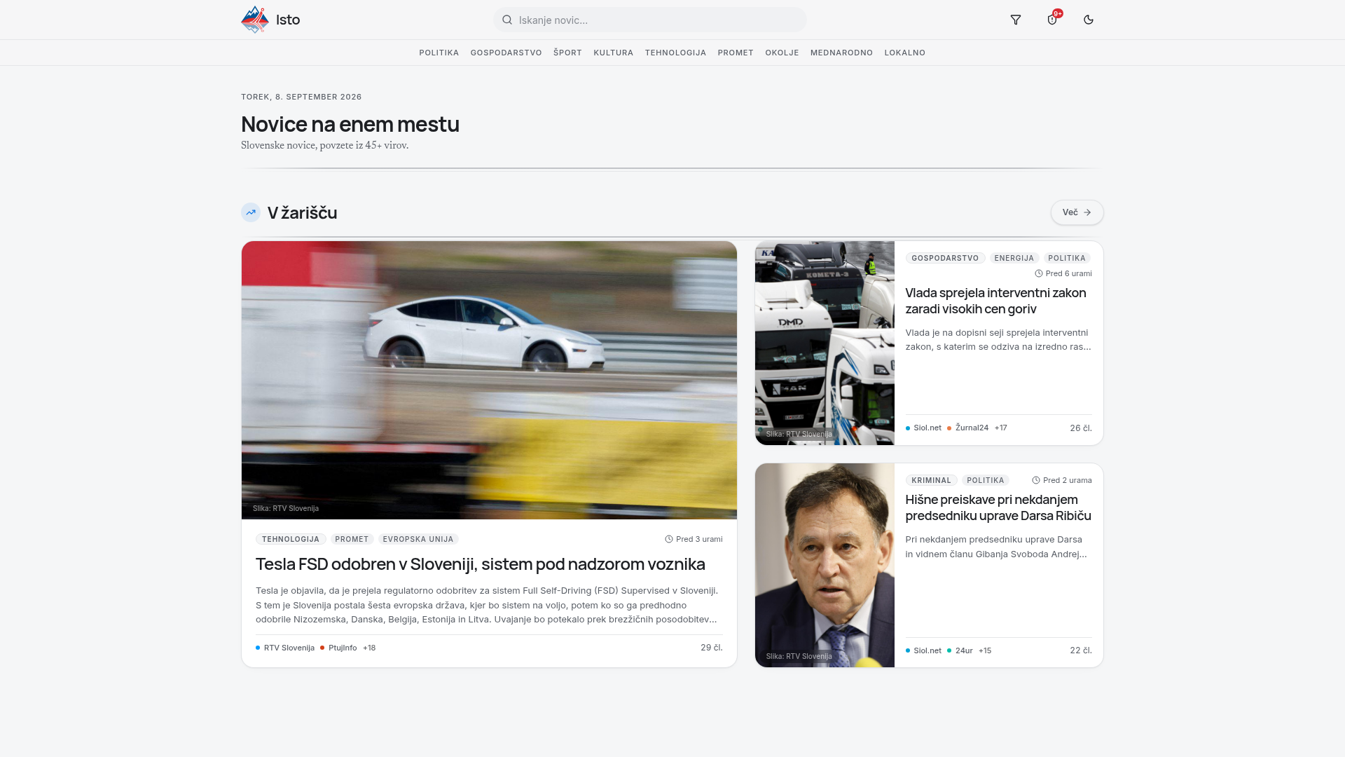Viewport: 1345px width, 757px height.
Task: Focus the Iskanje novic search field
Action: pos(650,20)
